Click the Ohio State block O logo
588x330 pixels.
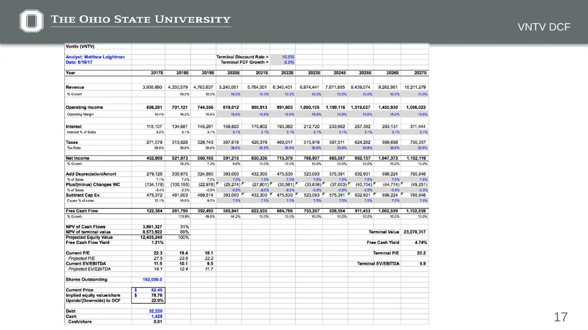click(x=32, y=21)
